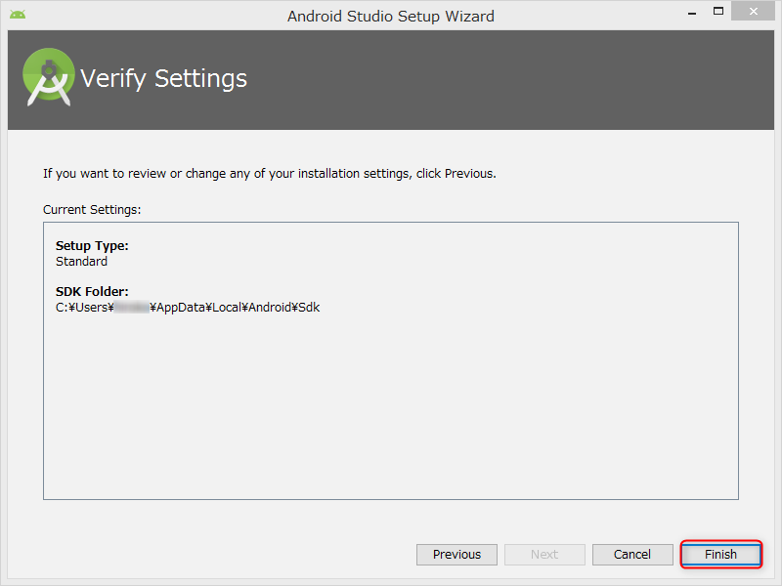The width and height of the screenshot is (782, 586).
Task: Click the Android Studio logo in header
Action: click(48, 77)
